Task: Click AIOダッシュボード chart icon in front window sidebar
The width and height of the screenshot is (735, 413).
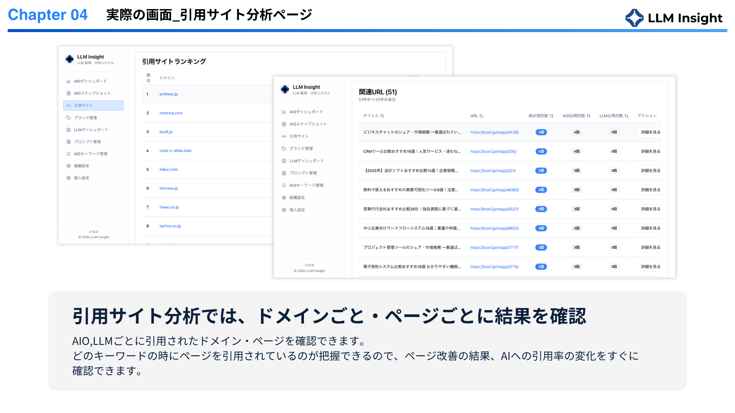Action: pos(284,112)
